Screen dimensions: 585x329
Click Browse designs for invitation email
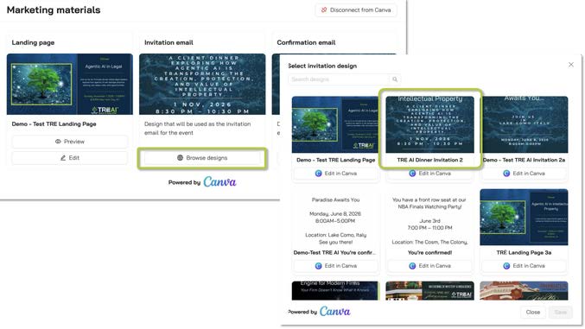tap(202, 158)
